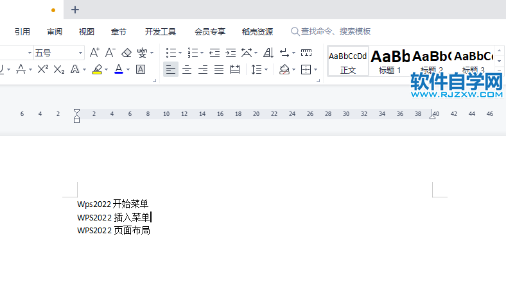
Task: Decrease paragraph indent
Action: pos(214,53)
